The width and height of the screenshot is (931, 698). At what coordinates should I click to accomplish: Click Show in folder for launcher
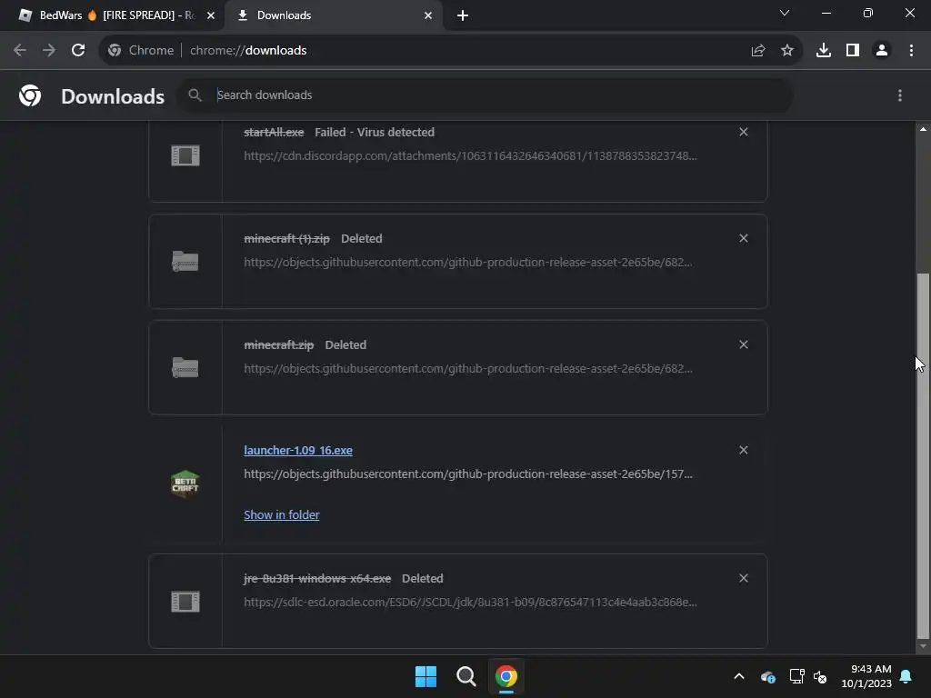[282, 514]
